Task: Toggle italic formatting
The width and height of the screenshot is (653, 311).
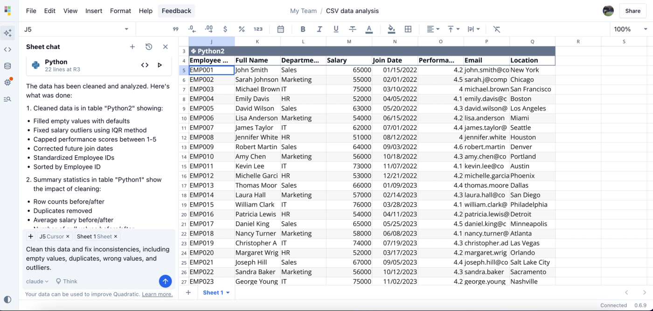Action: point(320,29)
